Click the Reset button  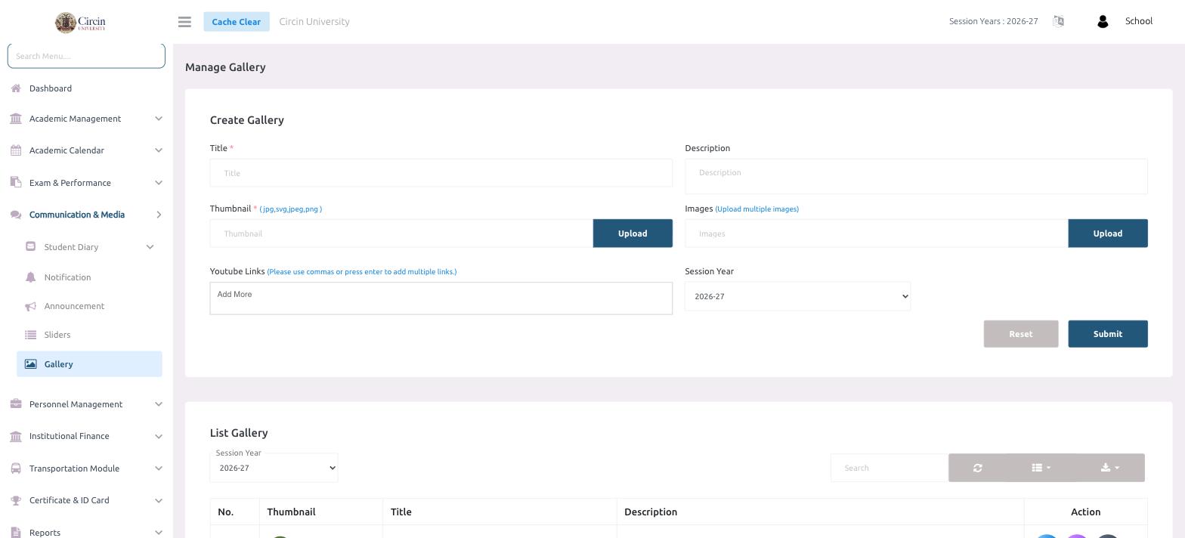[1021, 334]
